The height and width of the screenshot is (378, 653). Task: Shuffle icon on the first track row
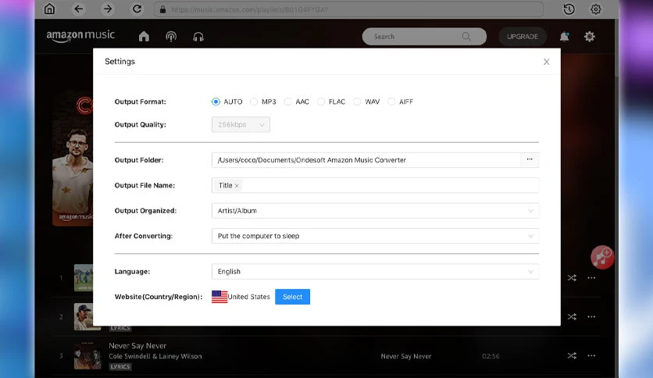(572, 278)
